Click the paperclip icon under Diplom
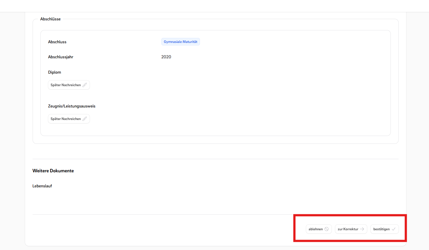The image size is (429, 250). click(x=85, y=85)
